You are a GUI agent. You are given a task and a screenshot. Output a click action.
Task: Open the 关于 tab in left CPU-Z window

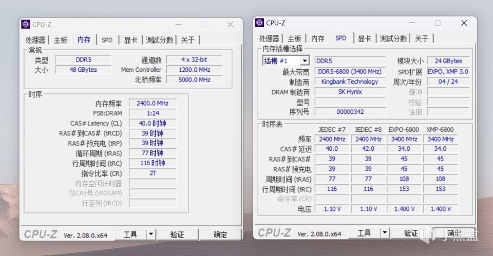coord(188,40)
